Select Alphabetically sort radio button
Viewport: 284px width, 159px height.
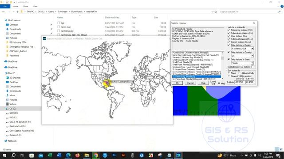(240, 73)
